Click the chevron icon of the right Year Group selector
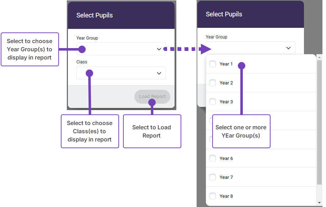Screen dimensions: 326x207 pyautogui.click(x=288, y=47)
